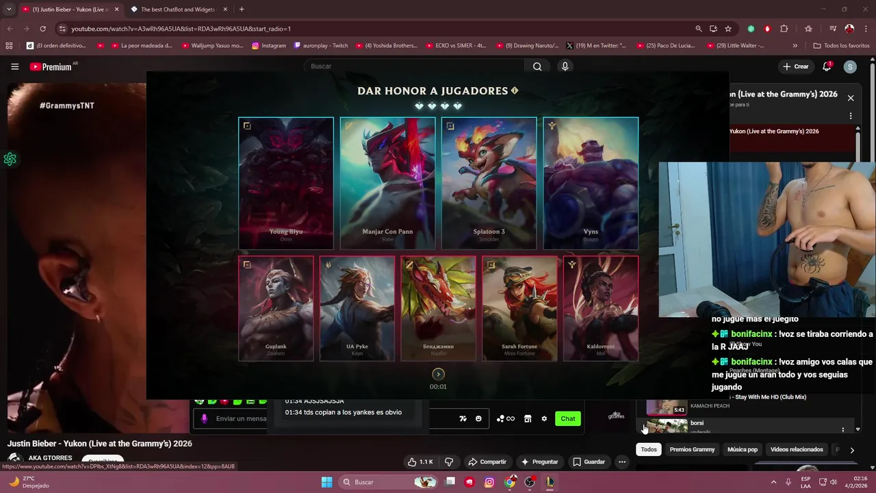Click the honor info icon beside title

coord(515,90)
